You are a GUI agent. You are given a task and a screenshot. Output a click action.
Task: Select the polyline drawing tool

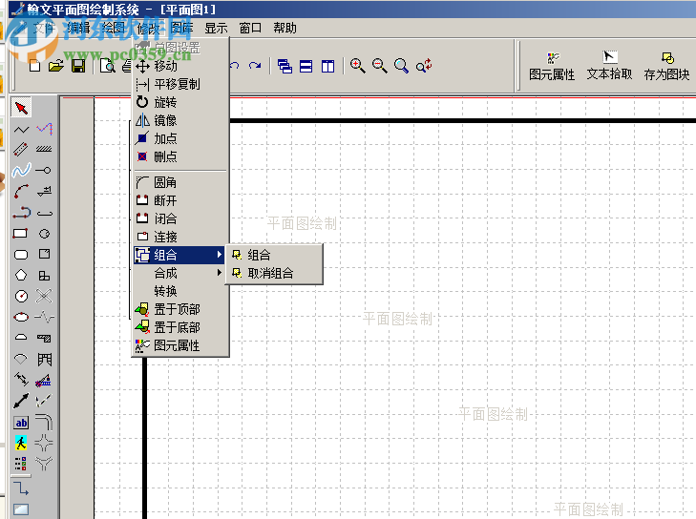pos(21,130)
